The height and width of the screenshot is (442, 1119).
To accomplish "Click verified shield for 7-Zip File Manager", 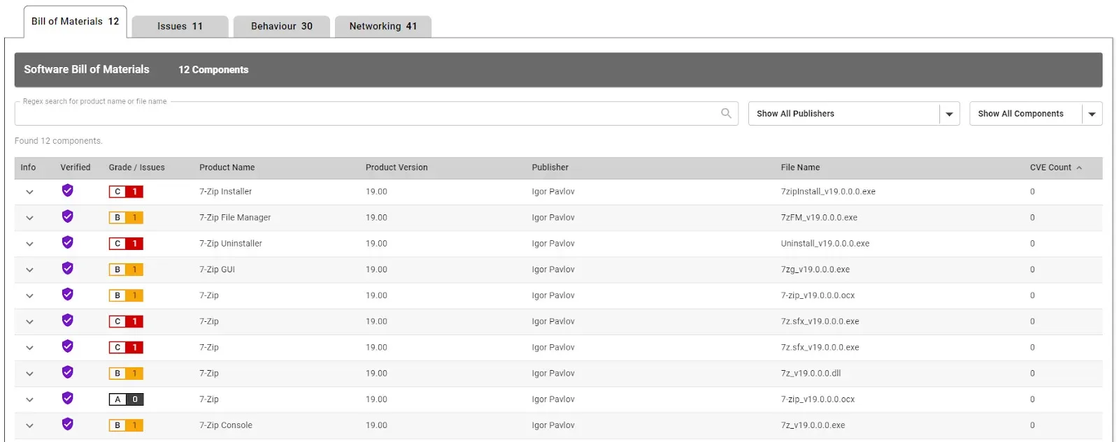I will (68, 216).
